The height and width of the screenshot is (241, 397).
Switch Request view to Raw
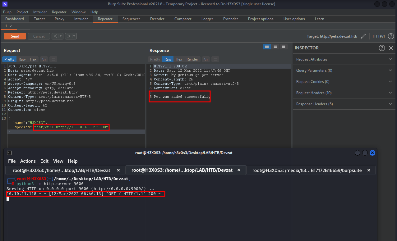[22, 59]
